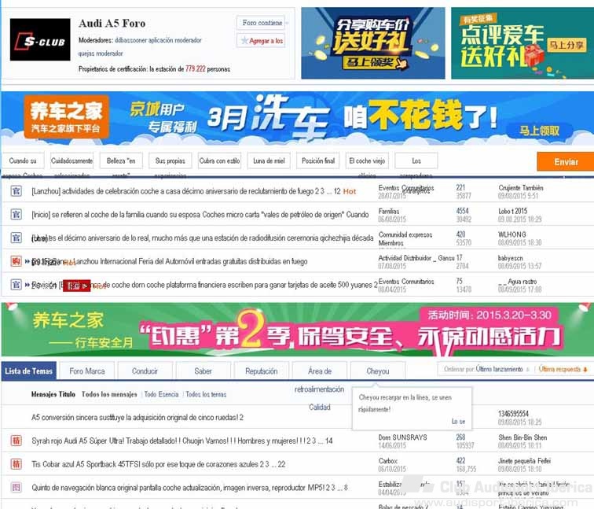The image size is (594, 509).
Task: Filter by Todo Esencia
Action: click(x=161, y=394)
